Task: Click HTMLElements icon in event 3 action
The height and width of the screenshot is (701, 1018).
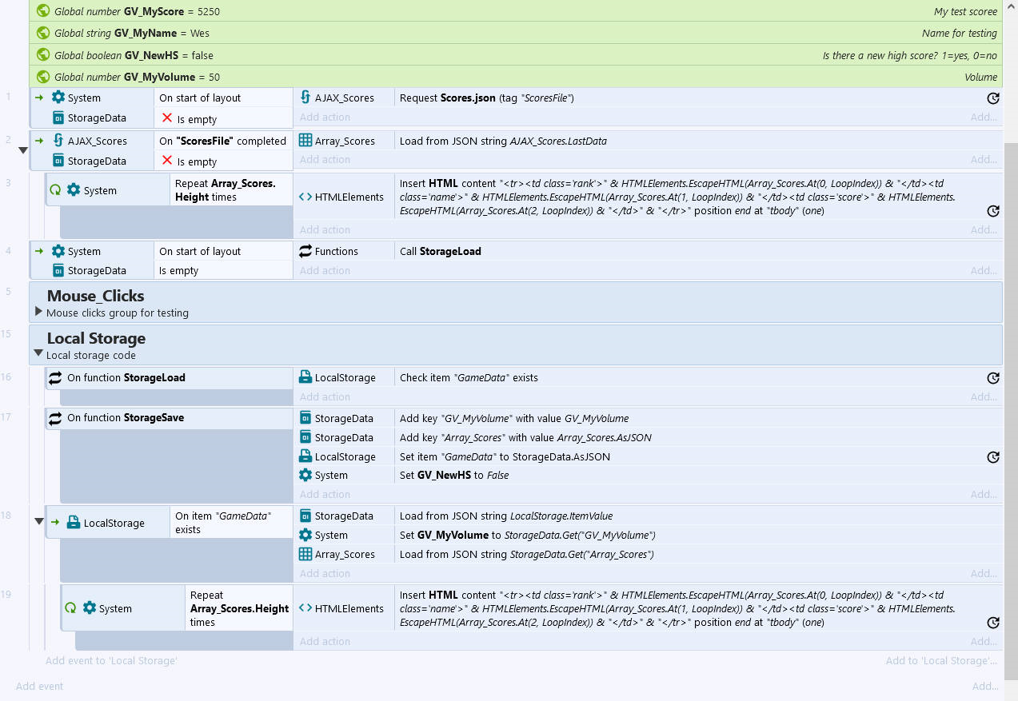Action: coord(305,197)
